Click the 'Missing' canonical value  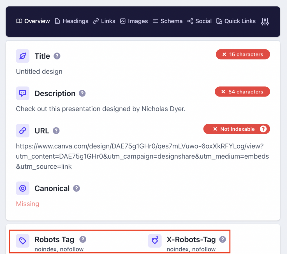click(28, 204)
